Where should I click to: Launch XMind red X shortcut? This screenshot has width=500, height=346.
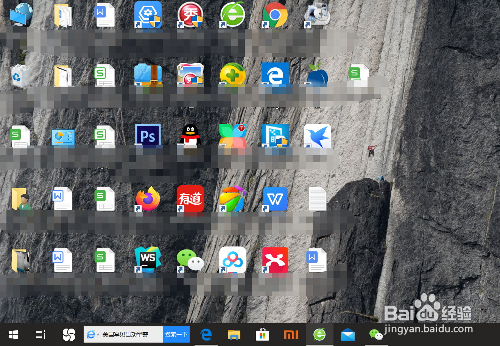[275, 260]
